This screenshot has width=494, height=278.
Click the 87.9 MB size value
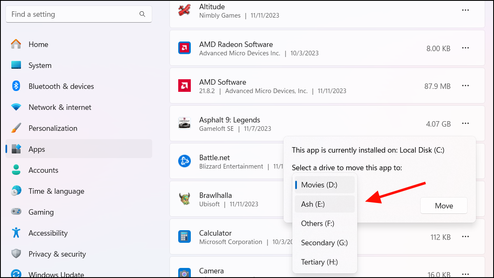pos(437,86)
